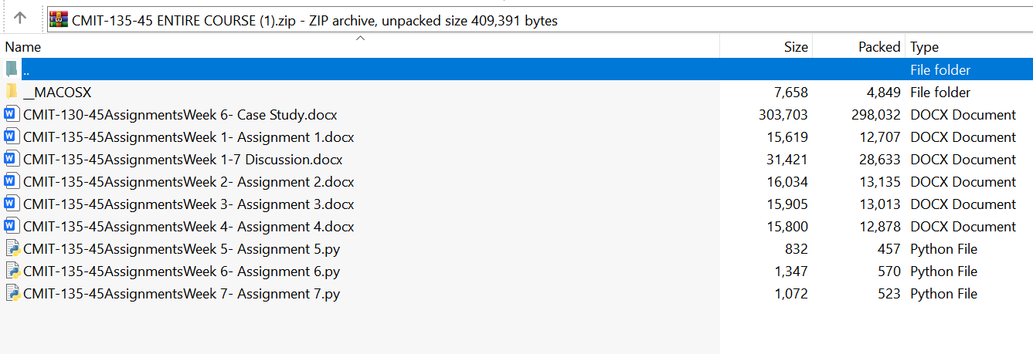Click parent folder icon in ".." row
This screenshot has height=354, width=1033.
click(x=12, y=69)
